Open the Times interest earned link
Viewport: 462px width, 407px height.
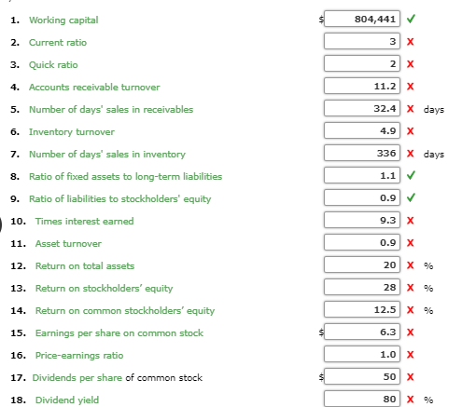coord(84,221)
